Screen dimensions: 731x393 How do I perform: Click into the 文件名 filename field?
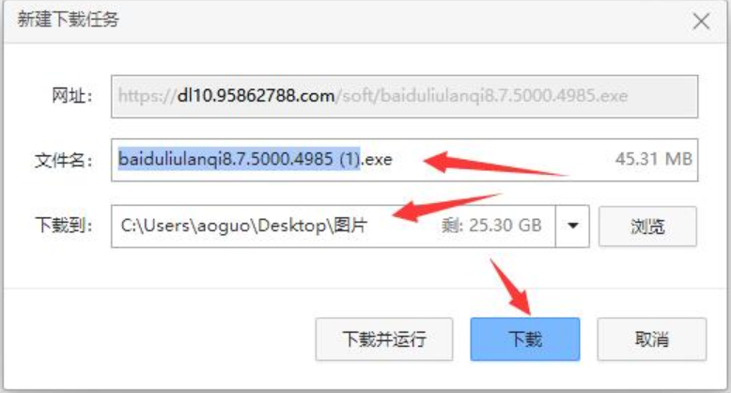point(404,160)
